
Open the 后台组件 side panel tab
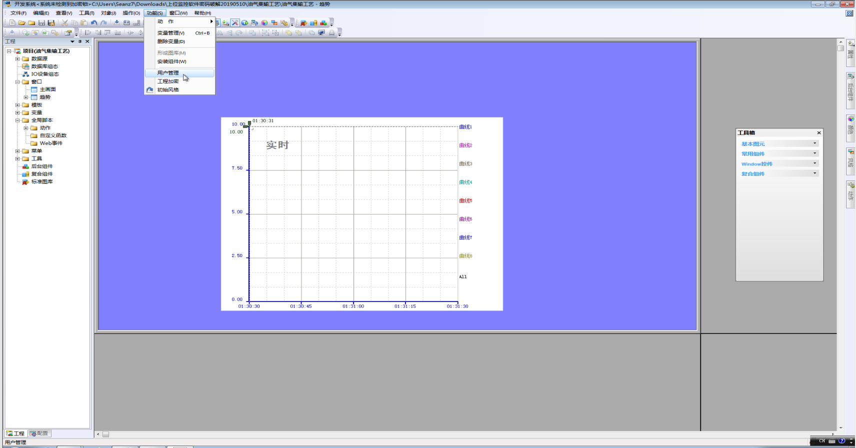(850, 90)
